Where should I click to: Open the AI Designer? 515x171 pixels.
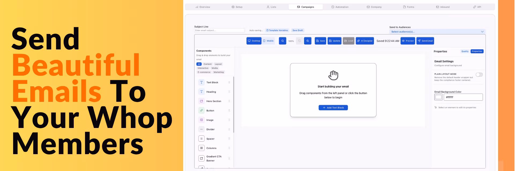pos(365,41)
